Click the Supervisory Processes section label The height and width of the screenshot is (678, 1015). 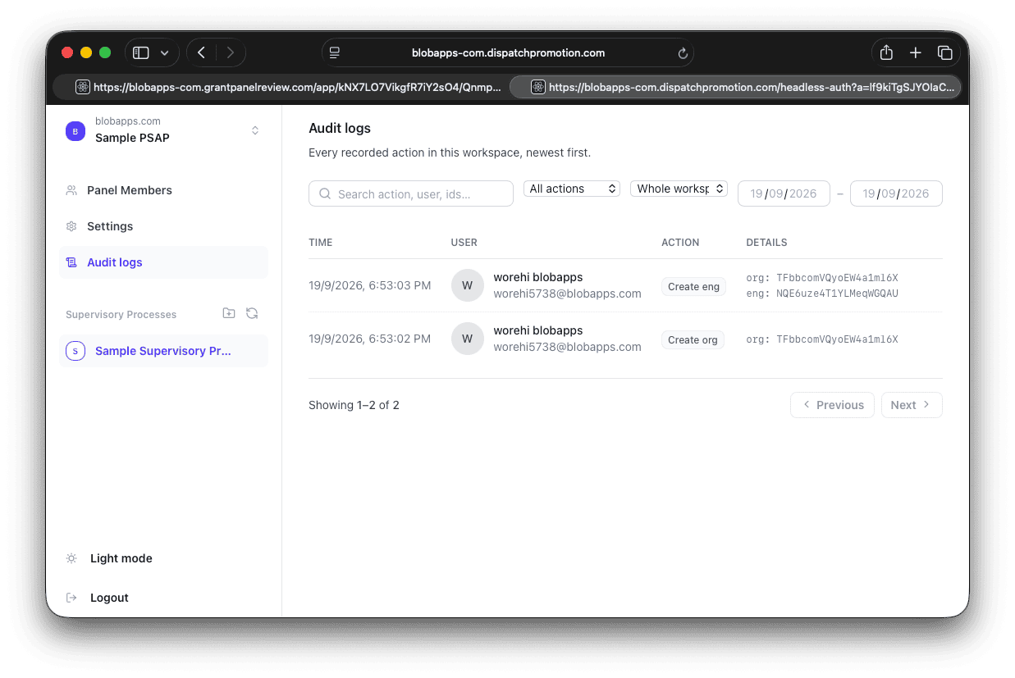click(121, 315)
